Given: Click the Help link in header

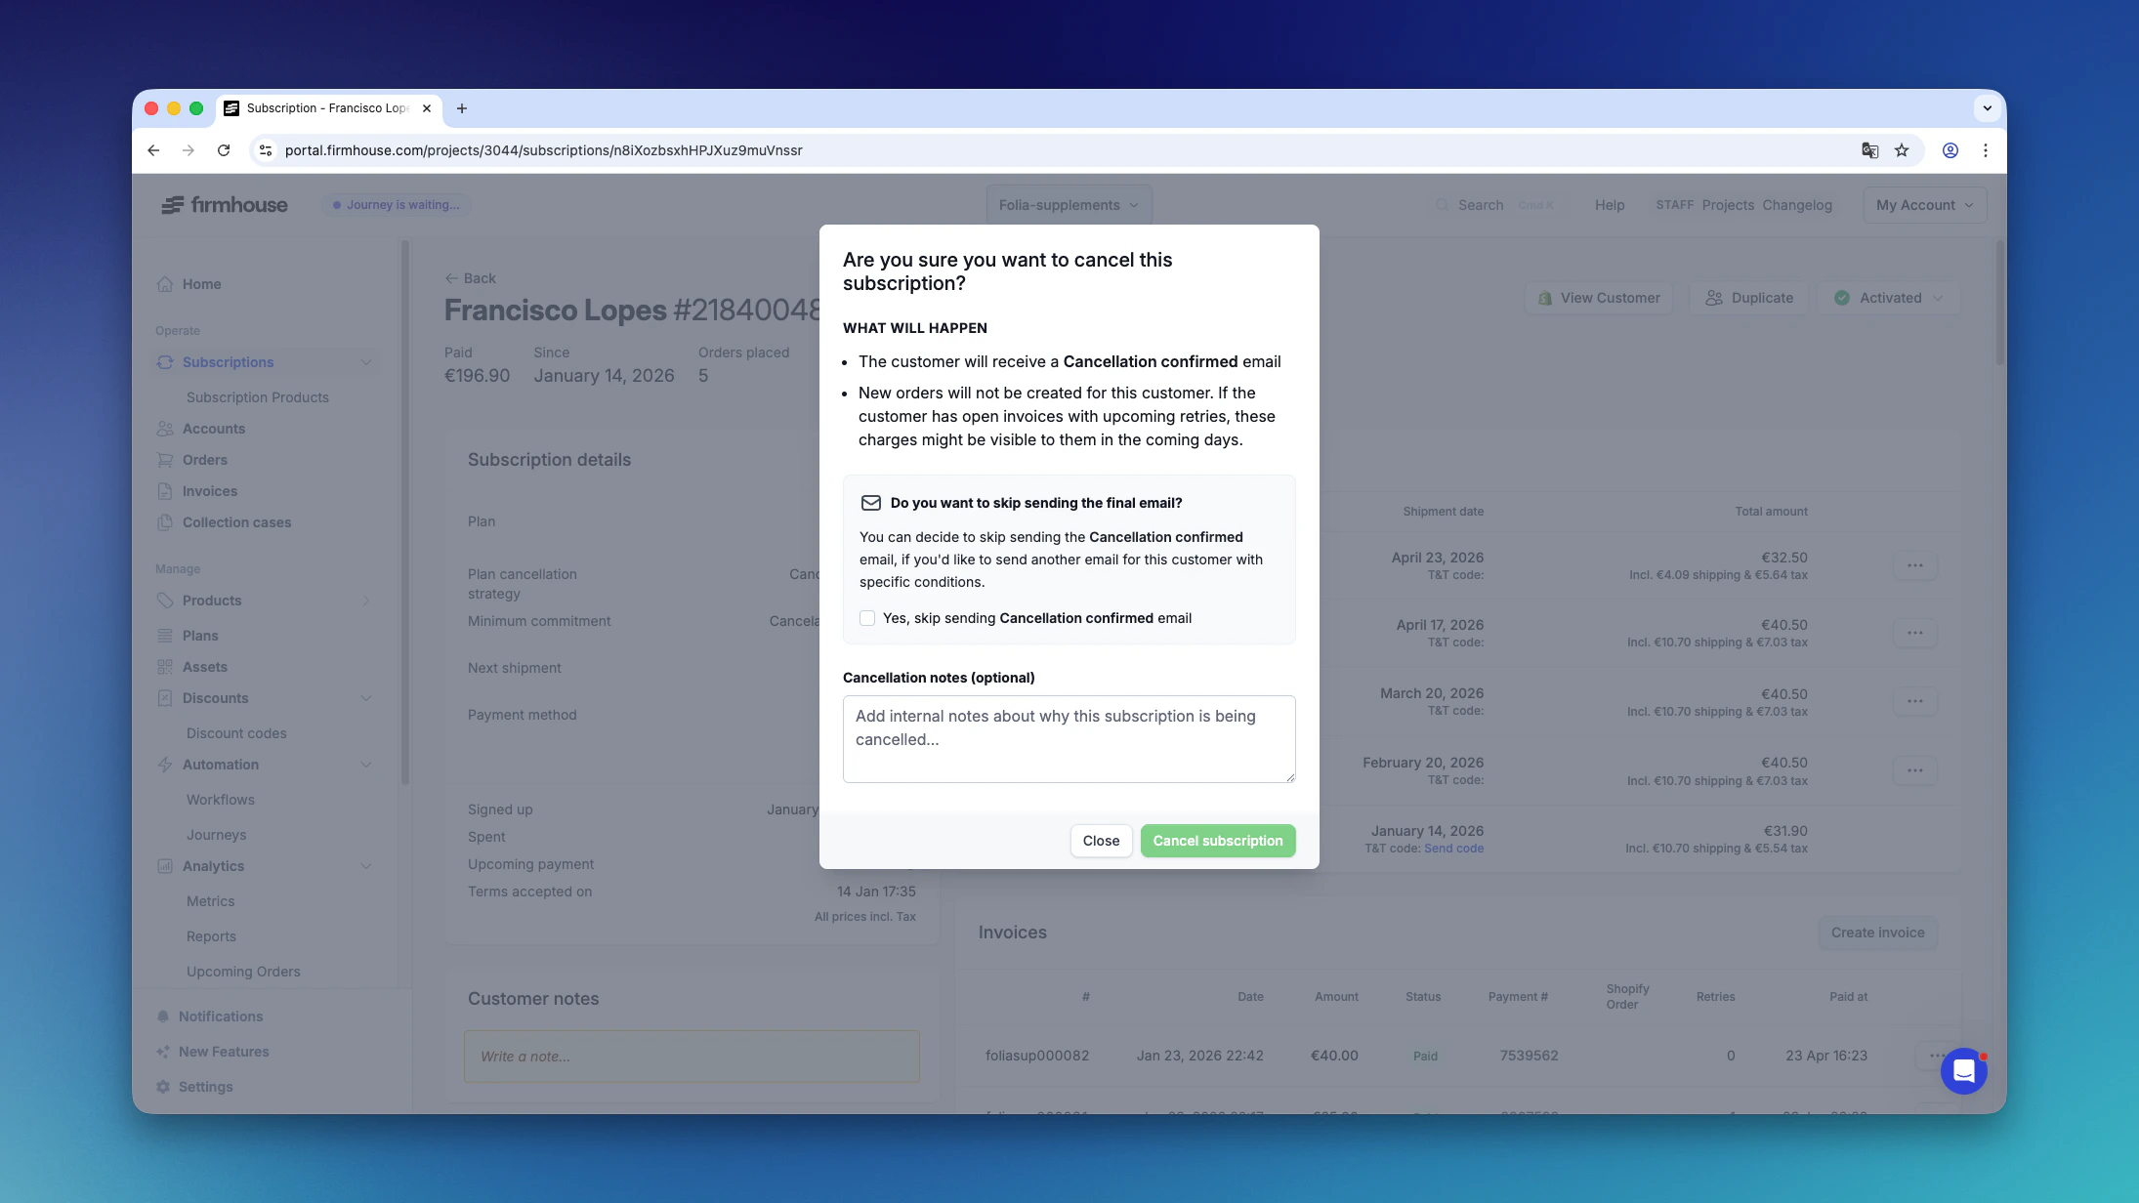Looking at the screenshot, I should [1610, 205].
